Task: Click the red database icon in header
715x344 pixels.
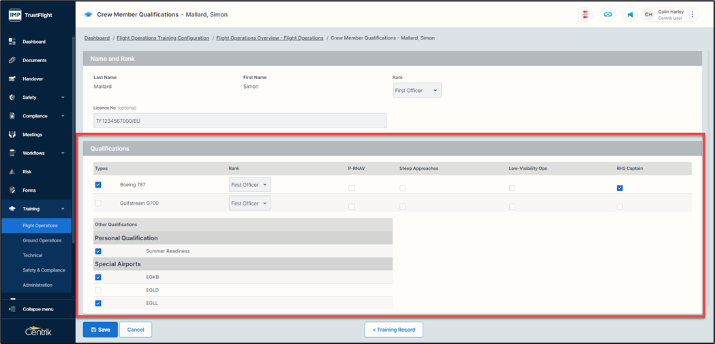Action: (585, 14)
